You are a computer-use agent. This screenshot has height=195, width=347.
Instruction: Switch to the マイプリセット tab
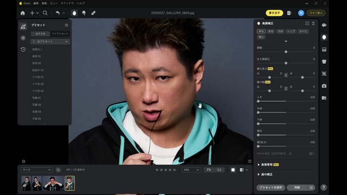tap(60, 34)
